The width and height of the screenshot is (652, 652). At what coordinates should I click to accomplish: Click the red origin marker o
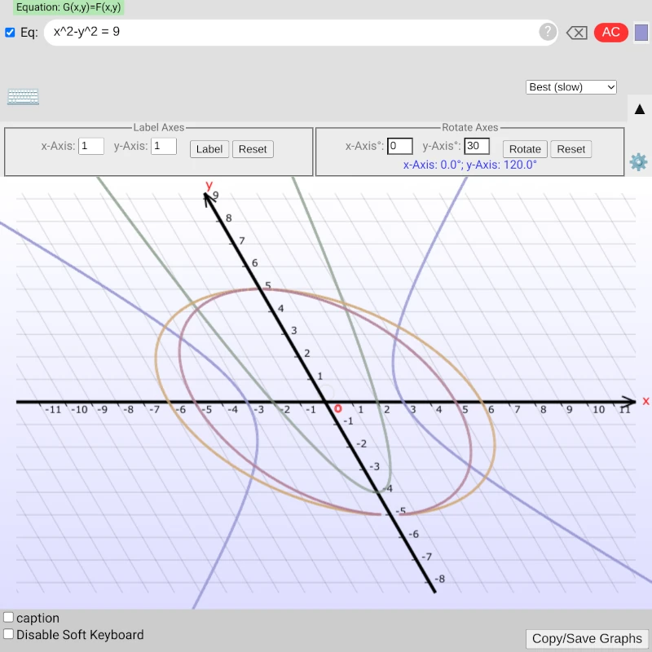(337, 409)
